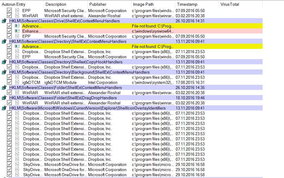Screen dimensions: 284x178
Task: Click file icon of Dropbox entry under CopyHookHandlers
Action: point(17,67)
